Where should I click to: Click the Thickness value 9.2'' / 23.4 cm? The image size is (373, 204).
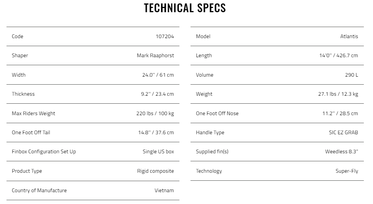pos(157,94)
